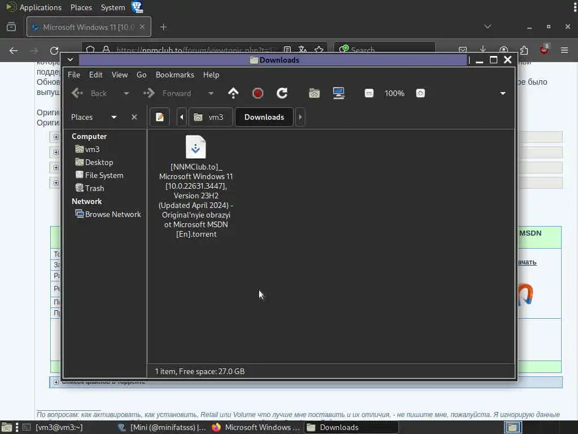The image size is (578, 434).
Task: Open the Bookmarks menu
Action: pos(175,75)
